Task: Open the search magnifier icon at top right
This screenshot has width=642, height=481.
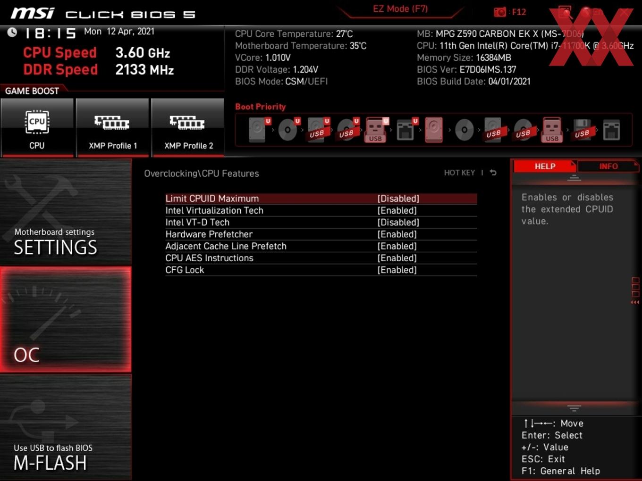Action: (565, 12)
